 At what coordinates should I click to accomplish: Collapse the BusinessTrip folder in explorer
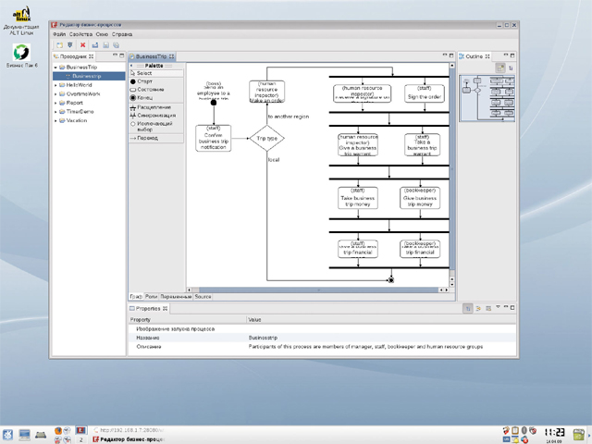pos(55,68)
